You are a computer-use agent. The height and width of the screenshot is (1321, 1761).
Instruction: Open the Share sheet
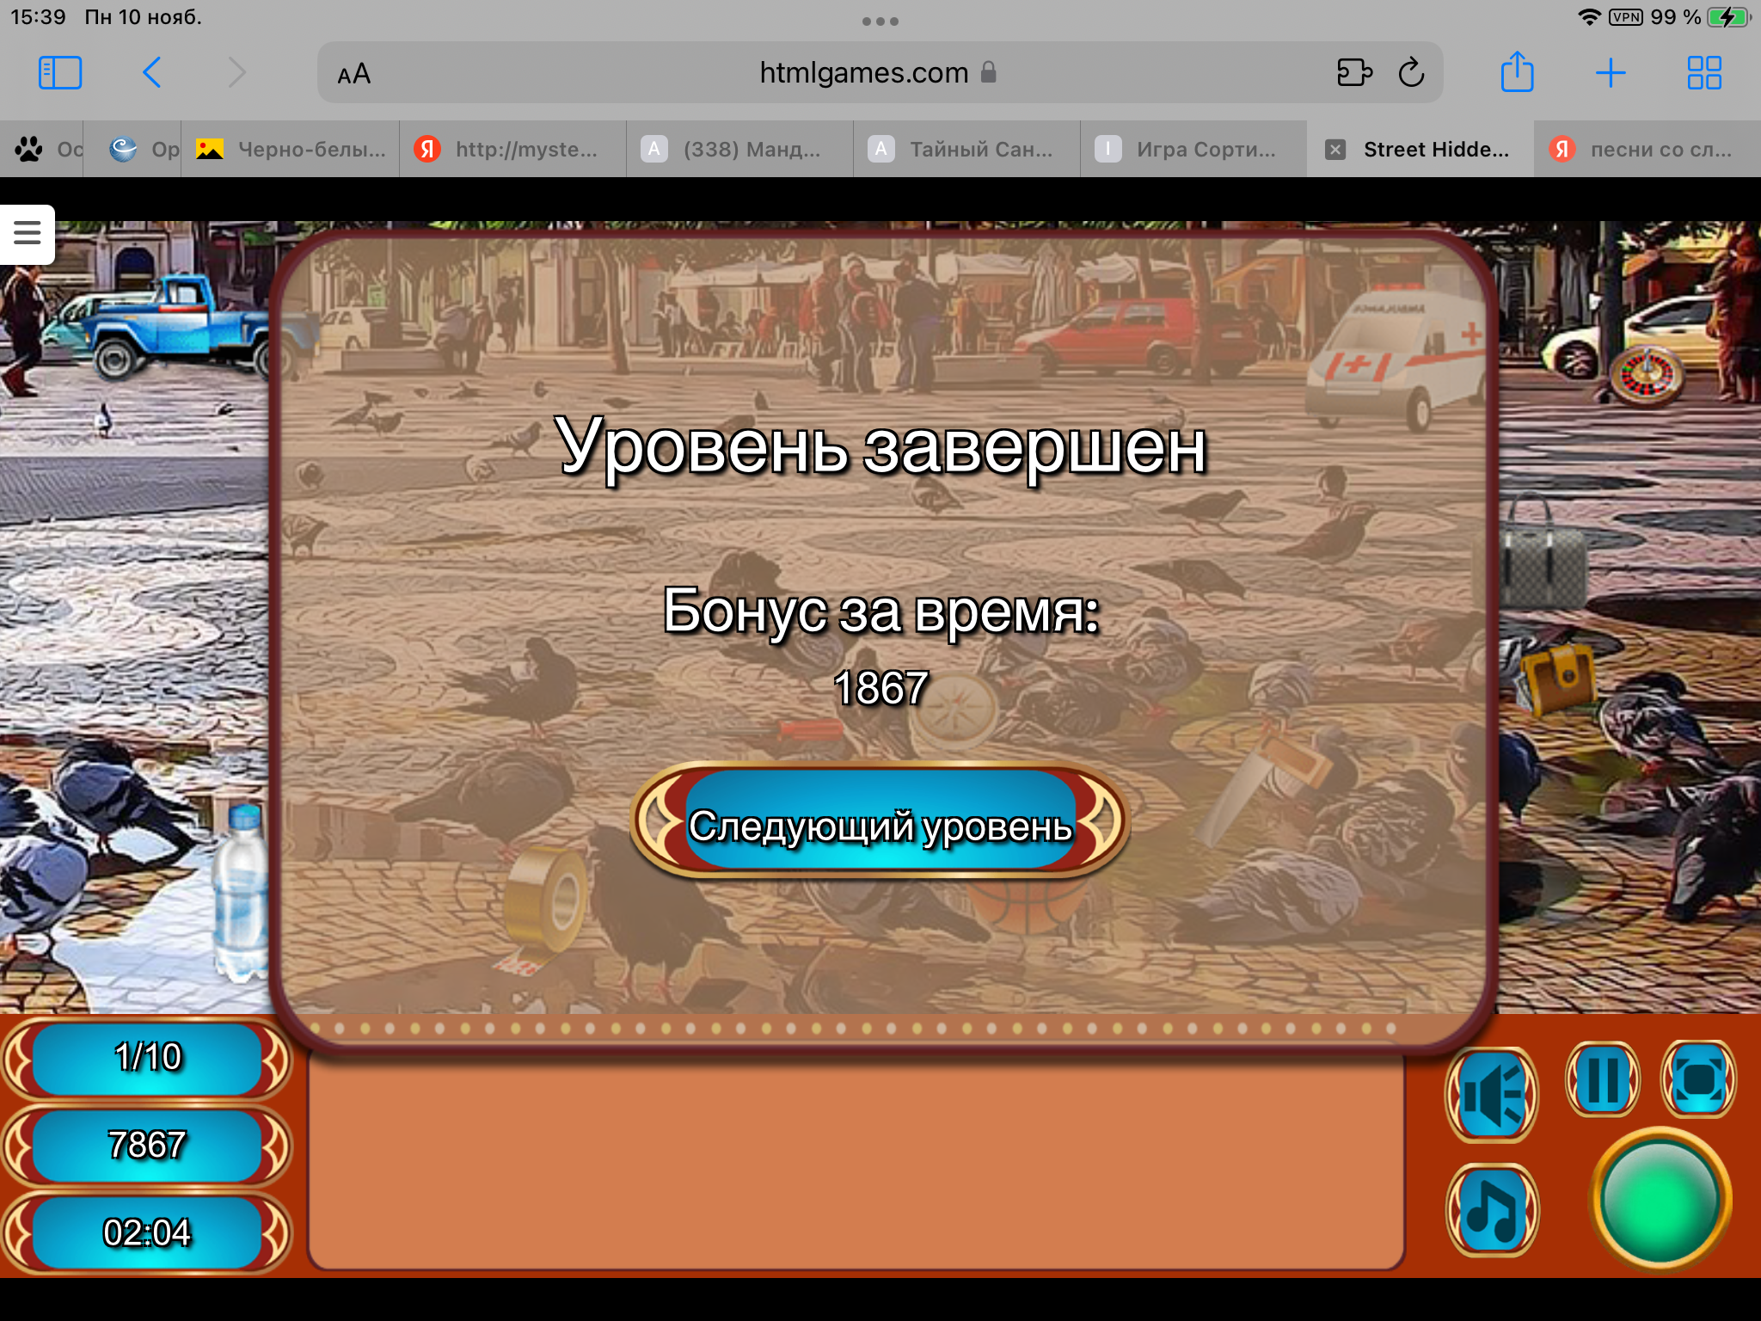(1517, 73)
